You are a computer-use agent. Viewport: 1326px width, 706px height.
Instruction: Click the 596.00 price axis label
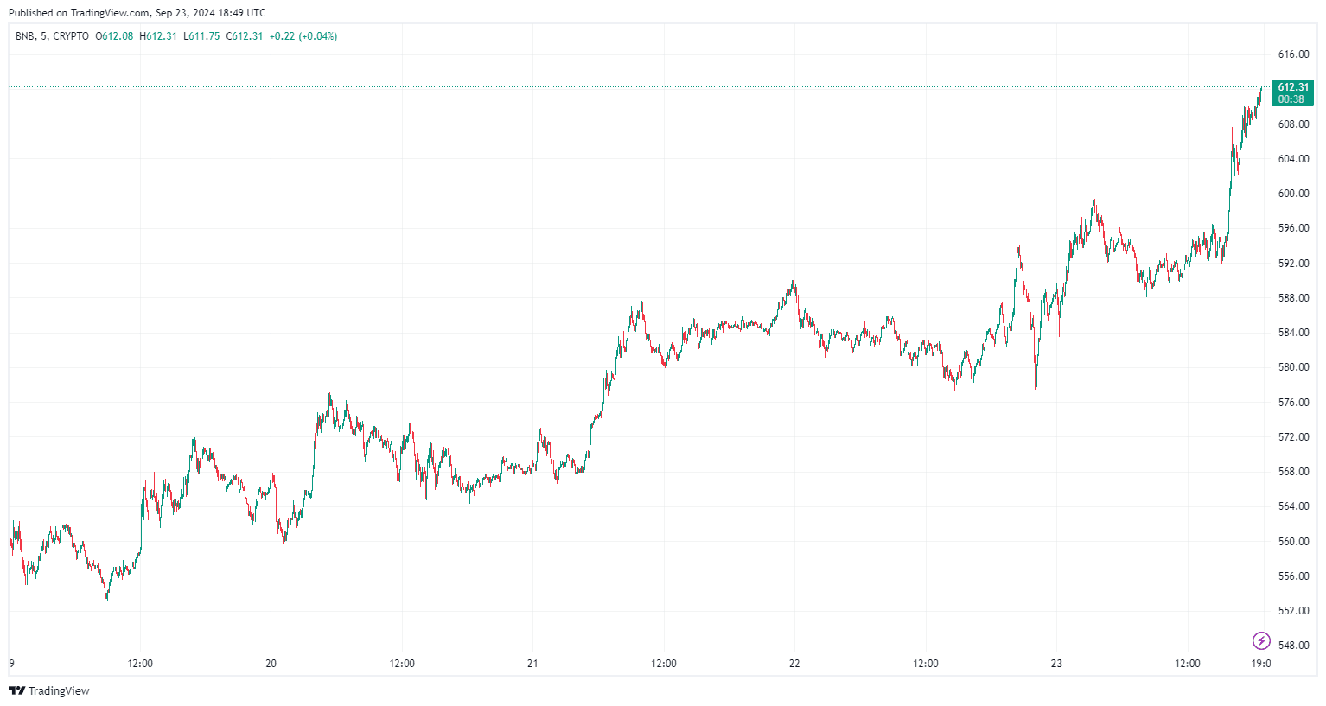click(x=1293, y=228)
